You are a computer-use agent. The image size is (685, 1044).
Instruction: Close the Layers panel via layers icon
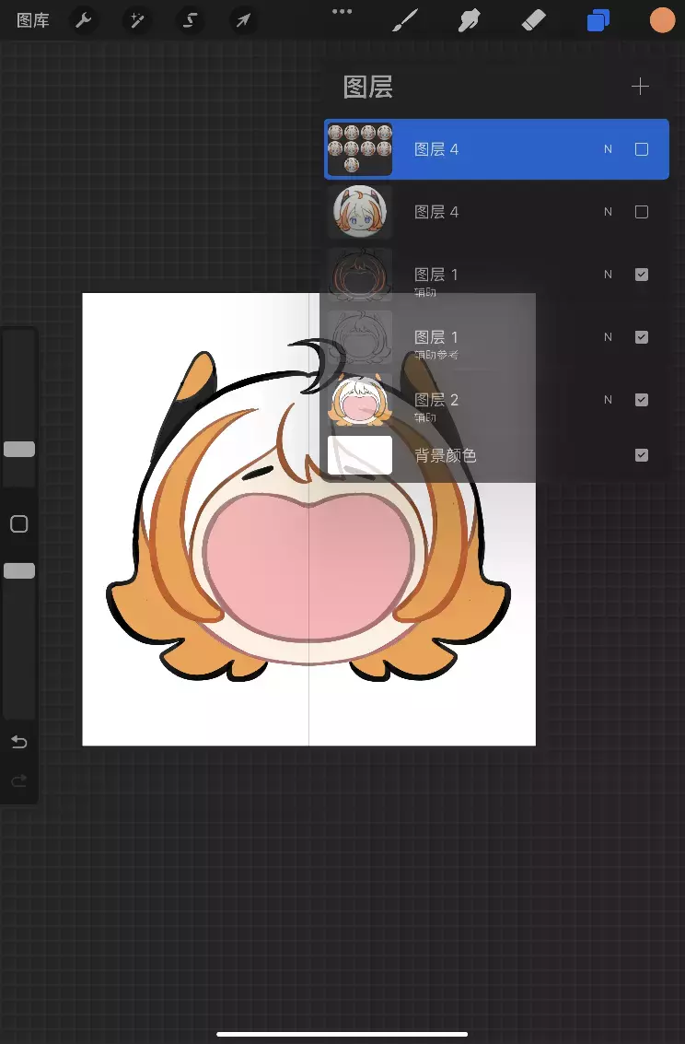click(598, 20)
